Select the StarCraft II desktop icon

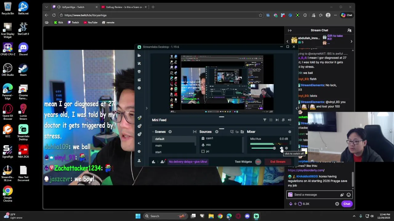[x=23, y=29]
